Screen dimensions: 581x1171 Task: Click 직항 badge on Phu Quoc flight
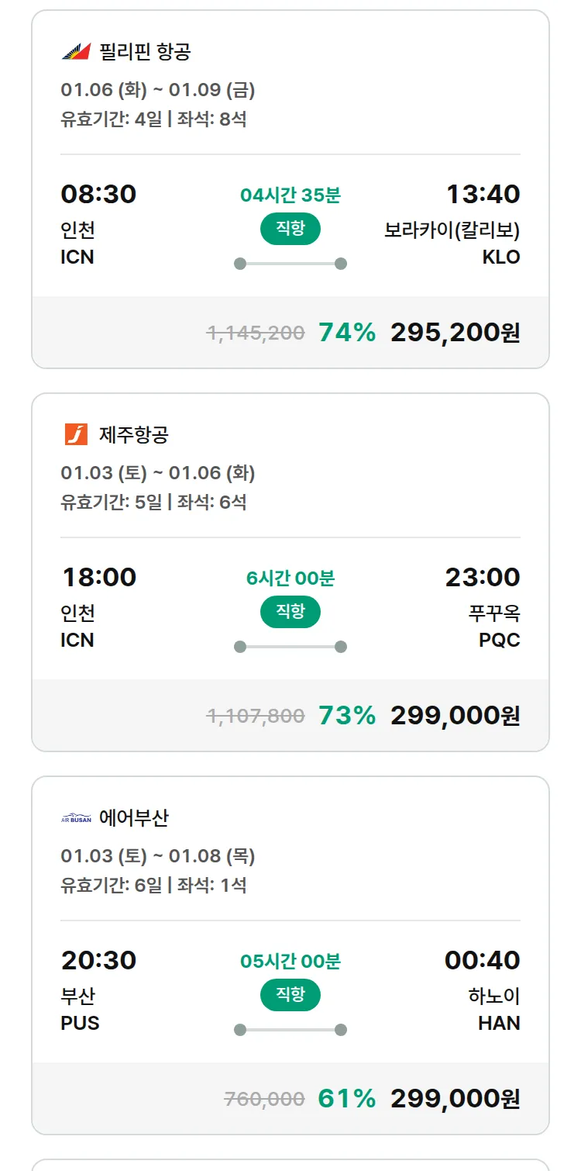pyautogui.click(x=290, y=612)
